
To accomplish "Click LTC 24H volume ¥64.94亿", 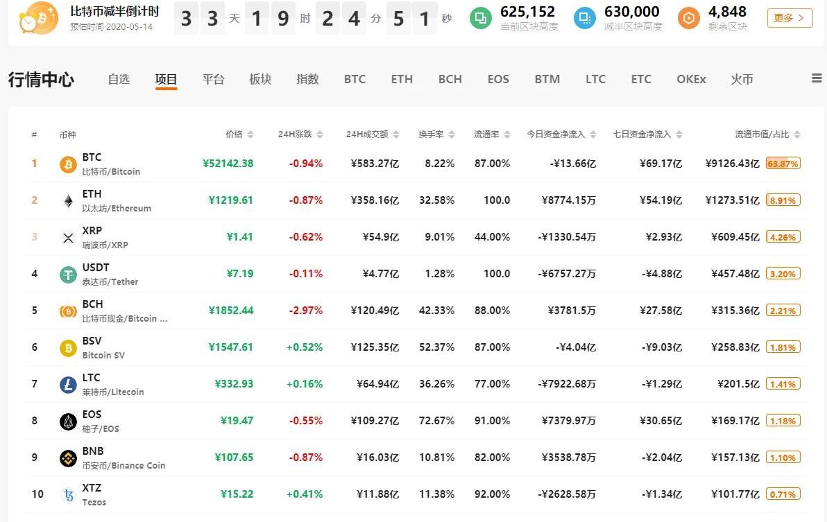I will (x=377, y=384).
